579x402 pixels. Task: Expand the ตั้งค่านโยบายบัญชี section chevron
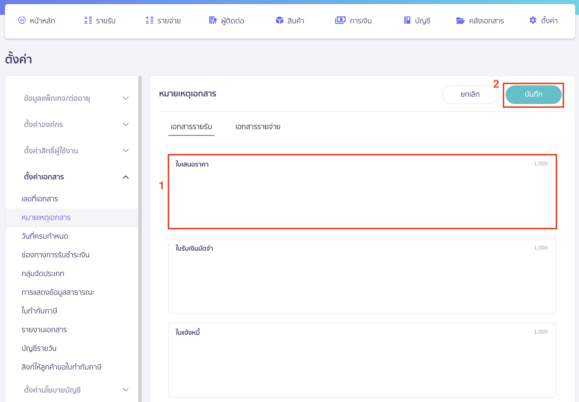(126, 390)
